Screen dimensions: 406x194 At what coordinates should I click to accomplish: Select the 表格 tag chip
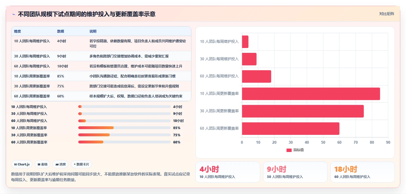pos(42,164)
